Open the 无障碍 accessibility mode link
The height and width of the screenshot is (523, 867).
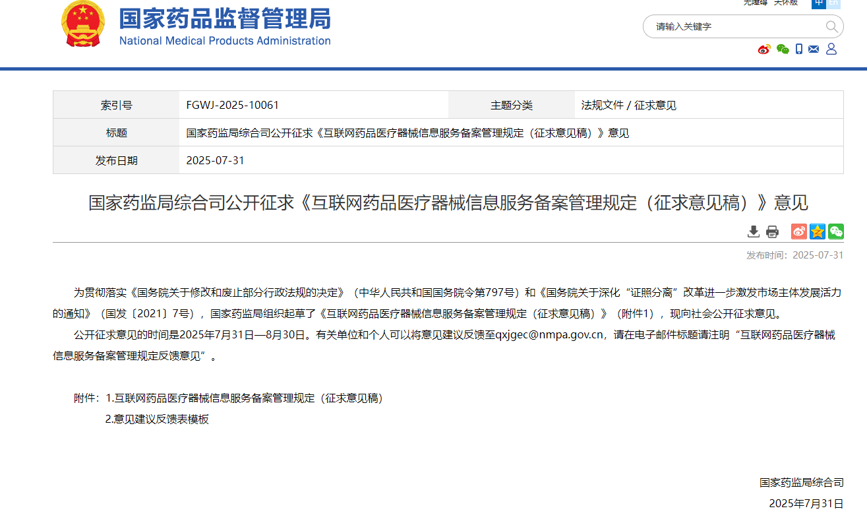(x=756, y=3)
